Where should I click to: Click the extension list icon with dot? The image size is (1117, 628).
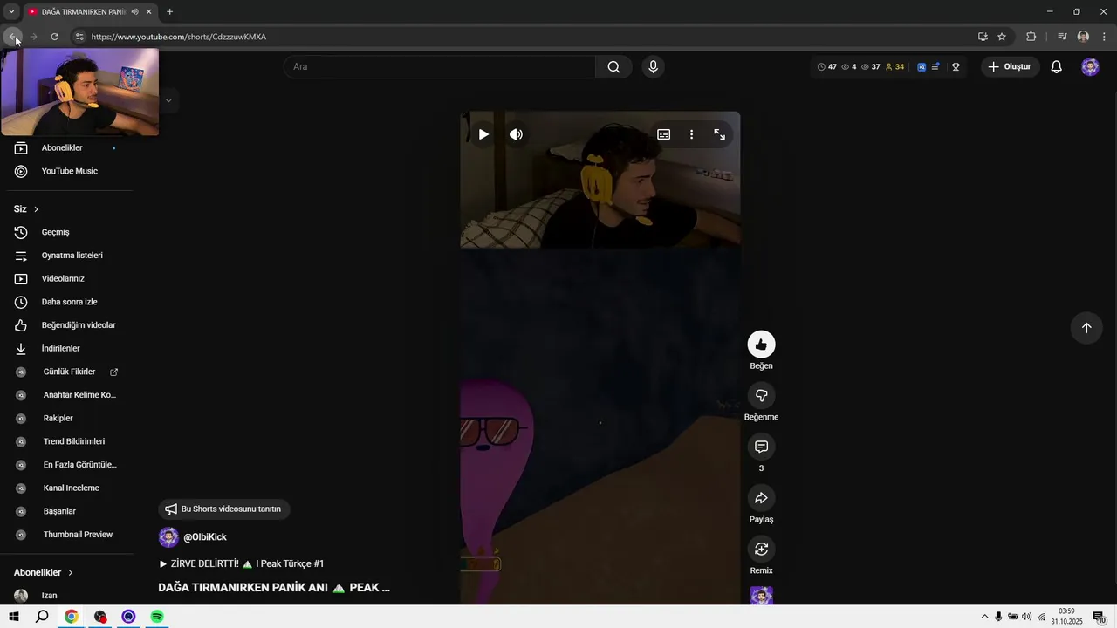(935, 67)
